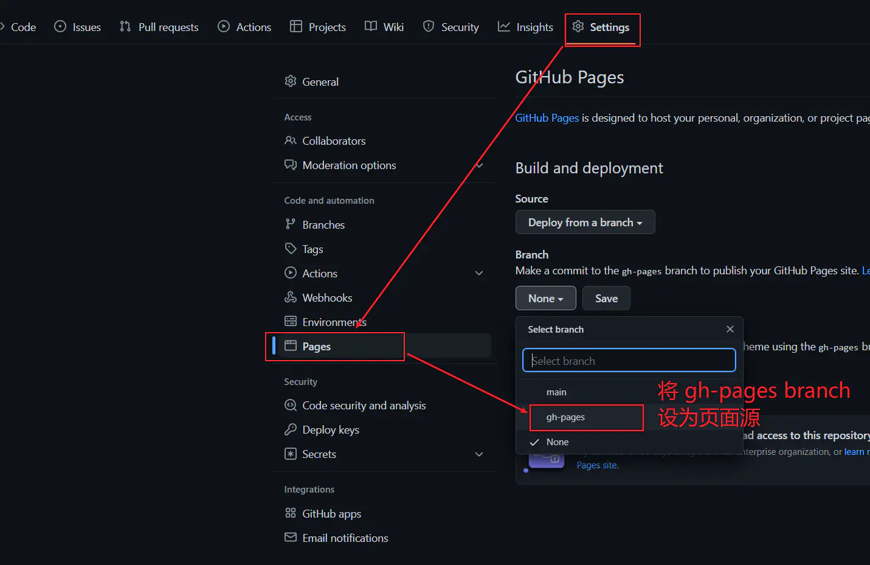The width and height of the screenshot is (870, 565).
Task: Click the Pull requests branch icon
Action: (125, 26)
